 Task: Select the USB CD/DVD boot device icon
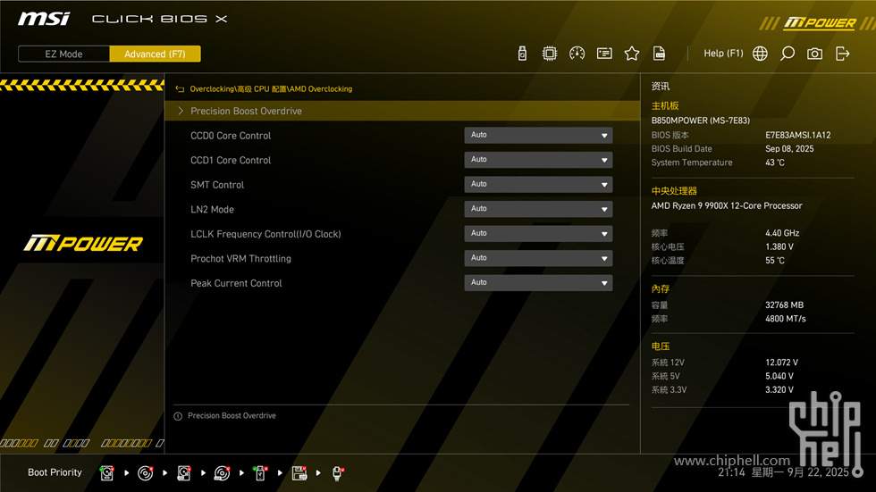(x=222, y=473)
